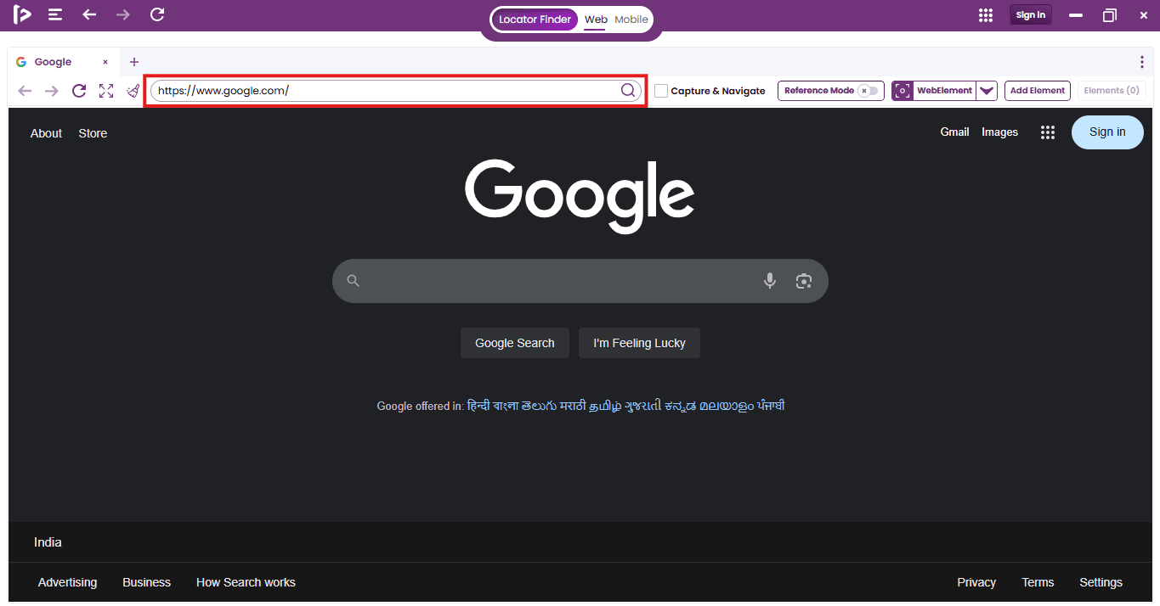Open the three-dot options menu at right of tab bar
This screenshot has width=1160, height=606.
tap(1142, 62)
